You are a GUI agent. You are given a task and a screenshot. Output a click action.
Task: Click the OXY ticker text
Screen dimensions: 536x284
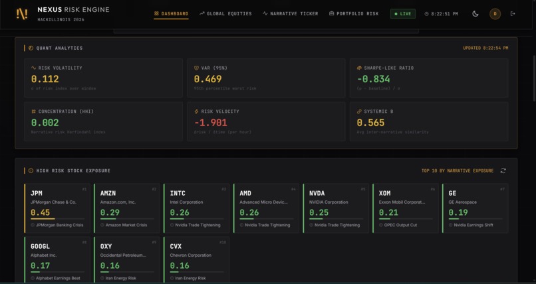coord(106,246)
